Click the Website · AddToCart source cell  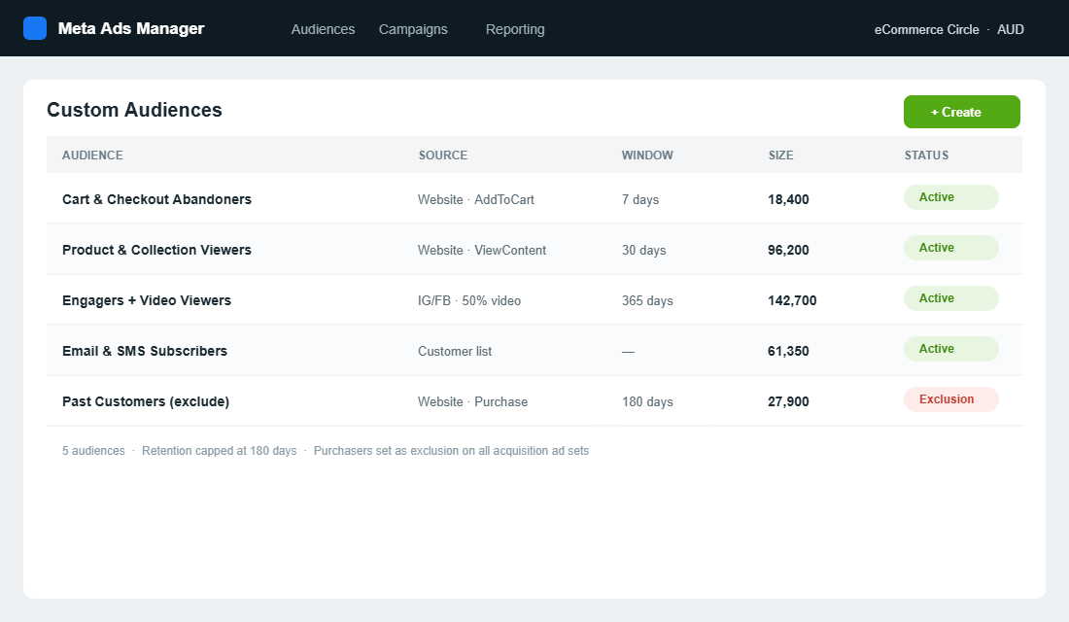pos(476,199)
